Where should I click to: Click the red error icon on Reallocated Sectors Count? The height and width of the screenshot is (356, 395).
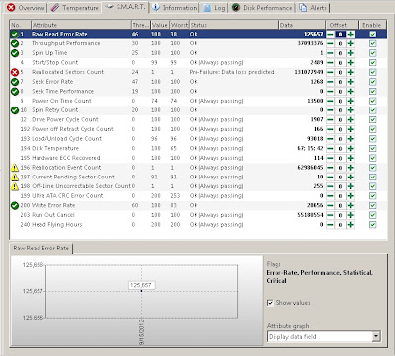point(15,72)
